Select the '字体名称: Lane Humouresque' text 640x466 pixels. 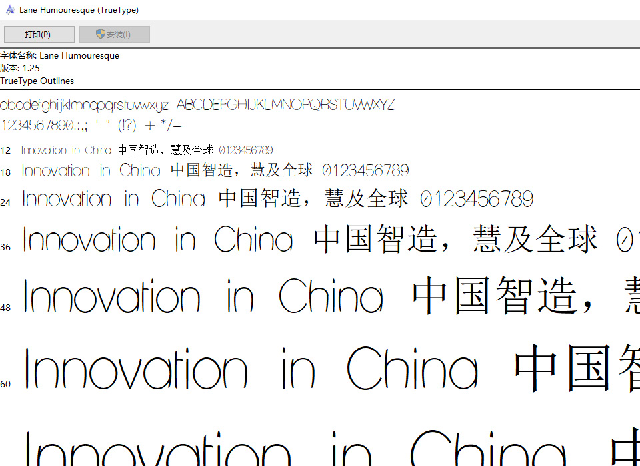(x=59, y=56)
